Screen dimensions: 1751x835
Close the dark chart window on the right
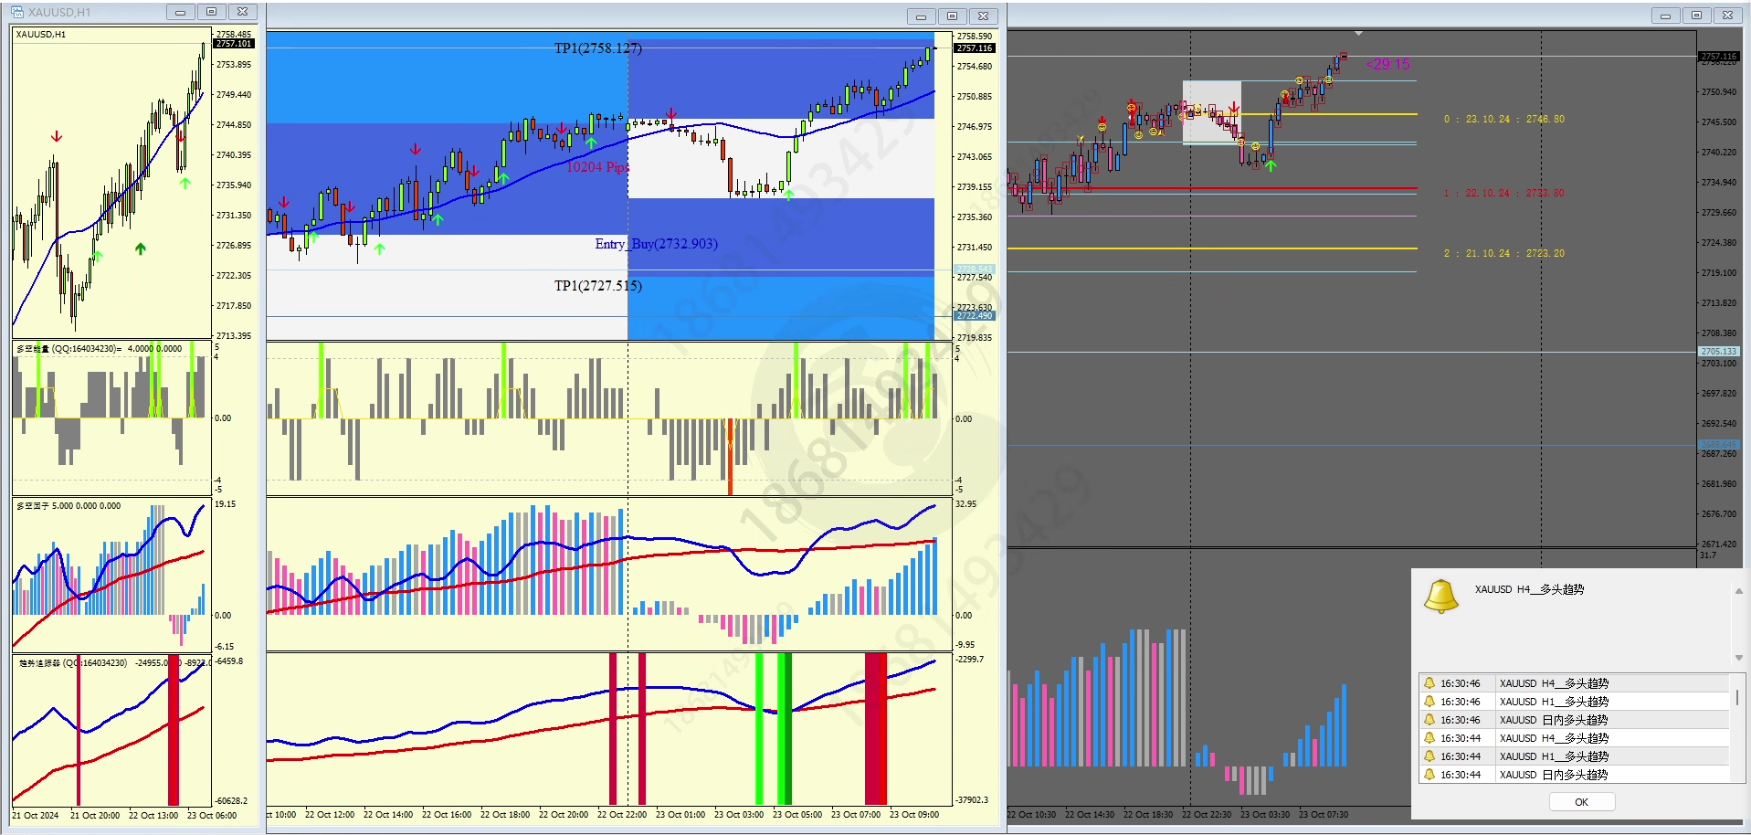[1727, 15]
